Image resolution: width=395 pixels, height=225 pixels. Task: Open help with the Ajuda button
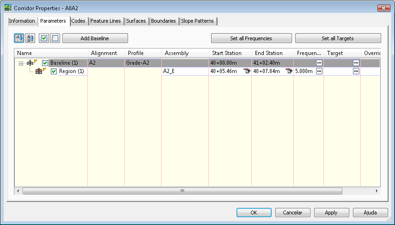[x=371, y=213]
